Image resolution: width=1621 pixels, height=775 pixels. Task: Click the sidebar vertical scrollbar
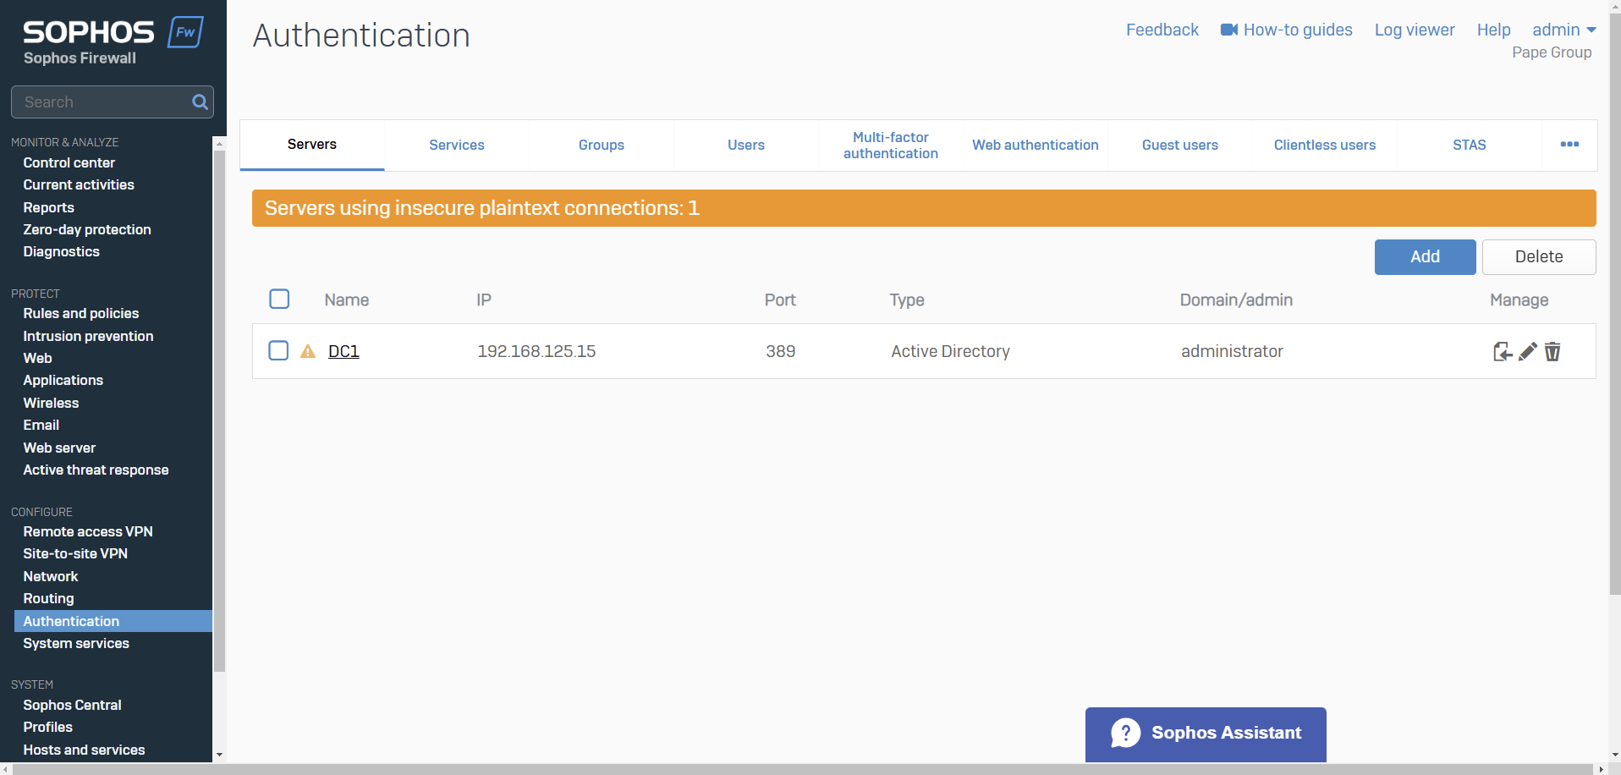click(x=220, y=410)
